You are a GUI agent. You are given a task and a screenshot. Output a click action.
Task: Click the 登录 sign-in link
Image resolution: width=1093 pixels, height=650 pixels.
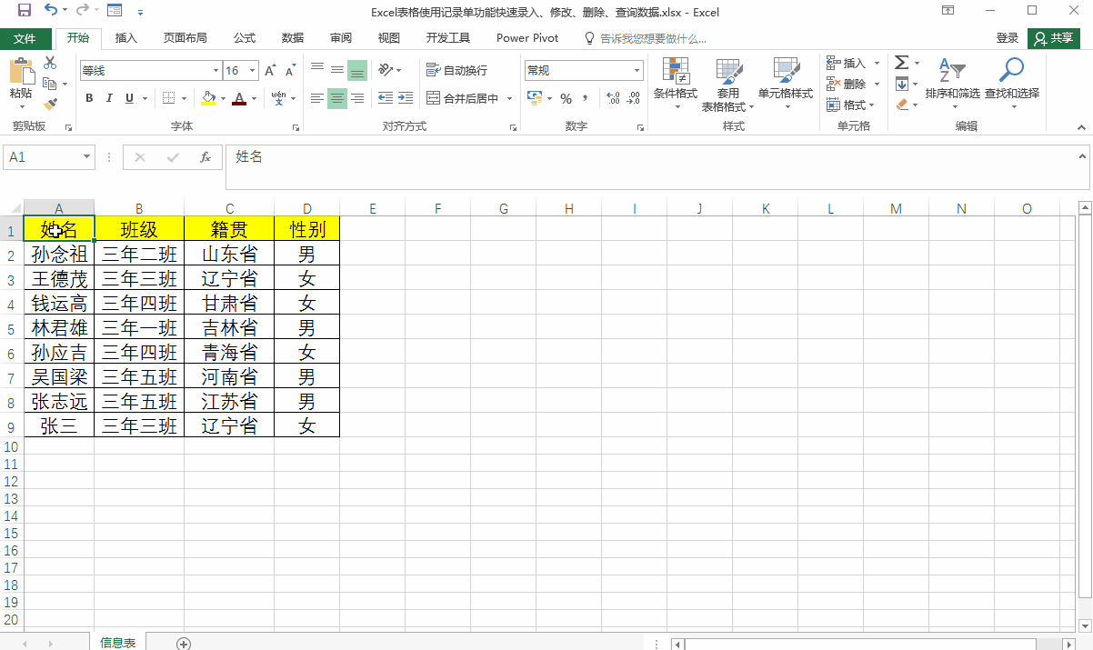(x=1008, y=38)
